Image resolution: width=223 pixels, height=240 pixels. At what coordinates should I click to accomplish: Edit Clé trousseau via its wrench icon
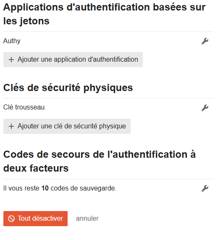pyautogui.click(x=205, y=108)
